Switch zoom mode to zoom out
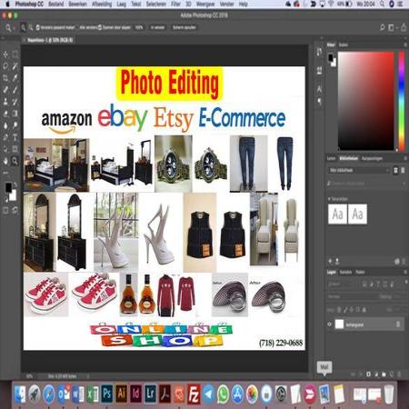This screenshot has width=409, height=409. (x=31, y=27)
